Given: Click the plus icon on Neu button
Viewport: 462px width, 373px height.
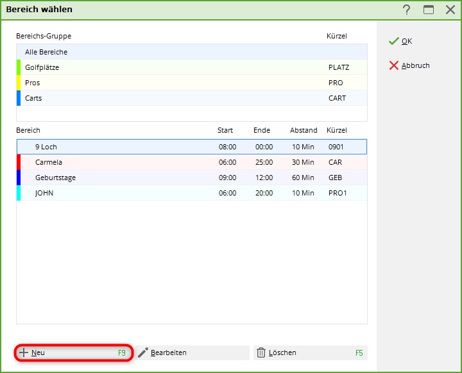Looking at the screenshot, I should (x=24, y=352).
